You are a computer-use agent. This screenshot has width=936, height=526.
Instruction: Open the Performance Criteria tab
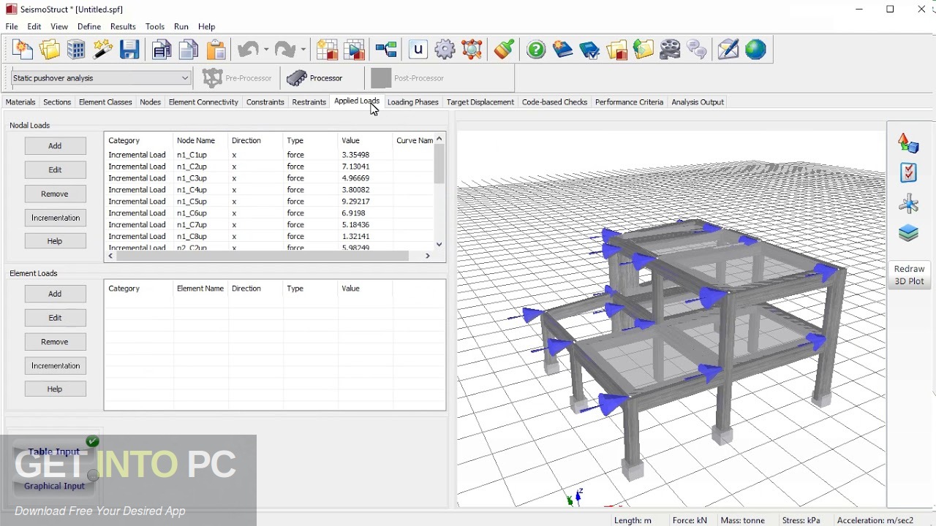click(629, 102)
